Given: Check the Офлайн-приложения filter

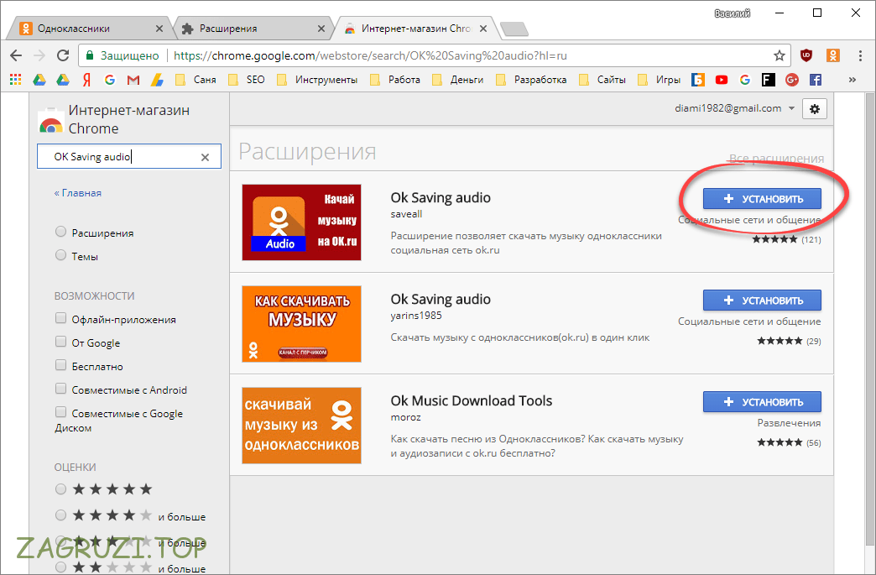Looking at the screenshot, I should point(61,319).
